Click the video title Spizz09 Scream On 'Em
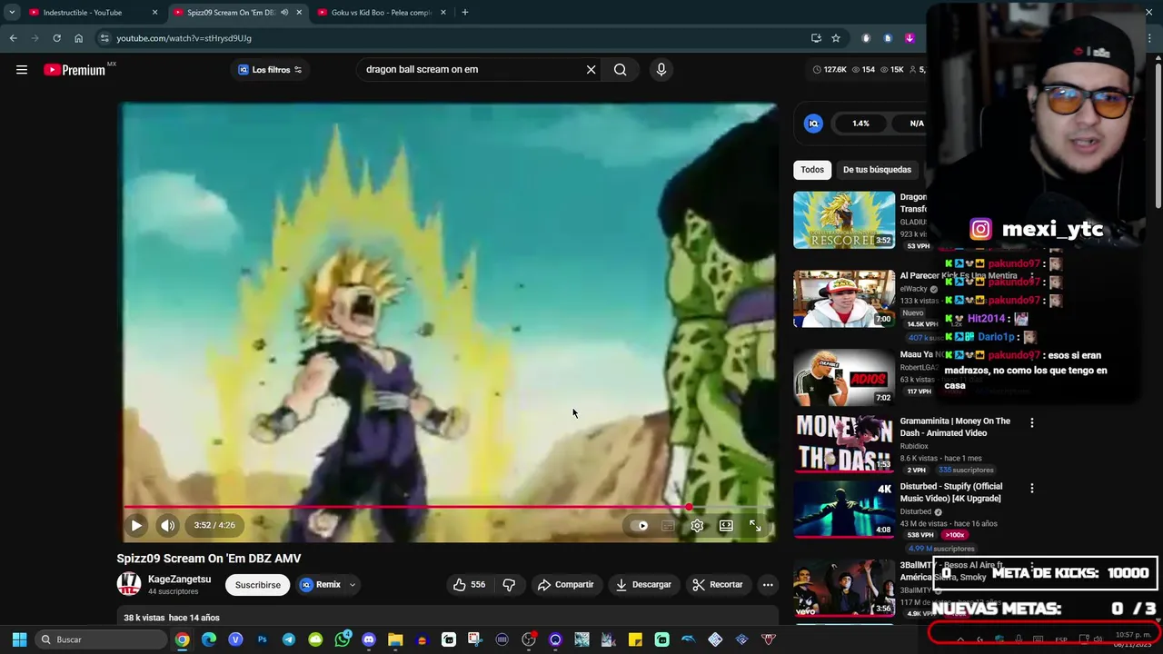Screen dimensions: 1163x654 pos(209,559)
